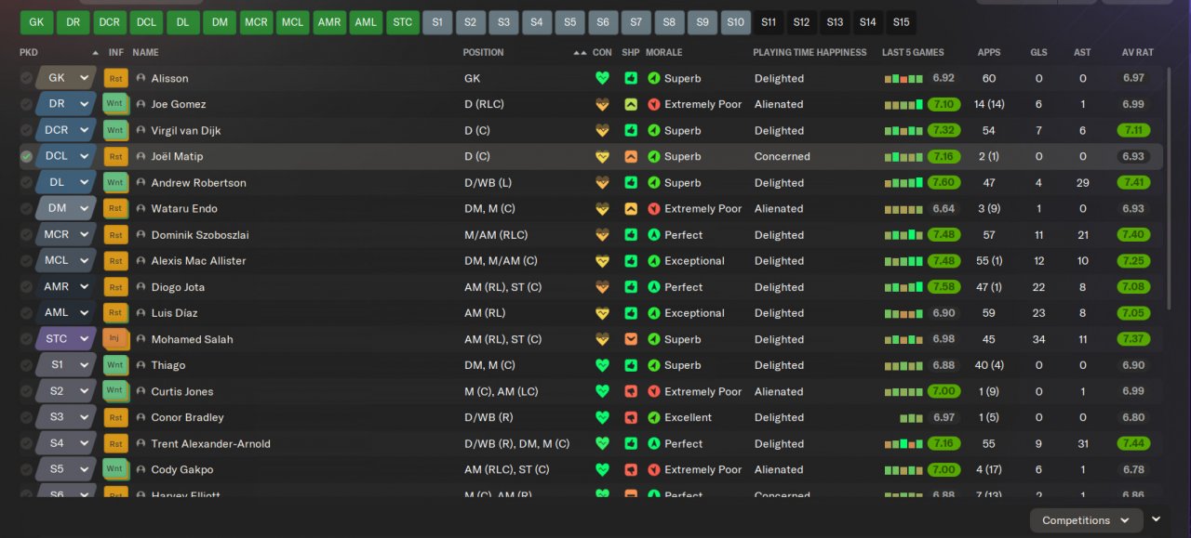Toggle selection check for Joe Gomez row
The width and height of the screenshot is (1191, 538).
(26, 104)
